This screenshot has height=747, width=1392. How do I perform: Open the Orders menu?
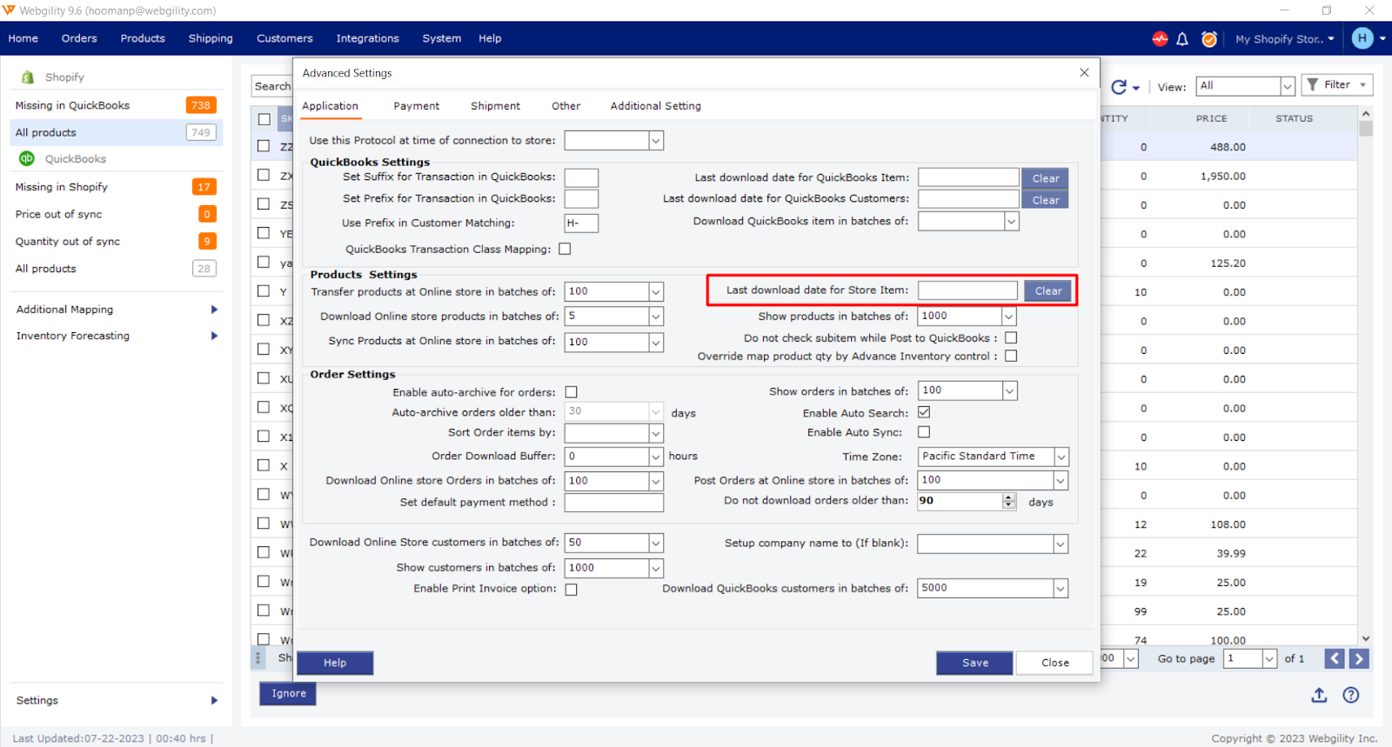tap(79, 38)
